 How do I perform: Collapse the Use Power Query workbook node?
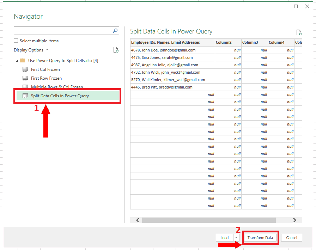pyautogui.click(x=17, y=61)
